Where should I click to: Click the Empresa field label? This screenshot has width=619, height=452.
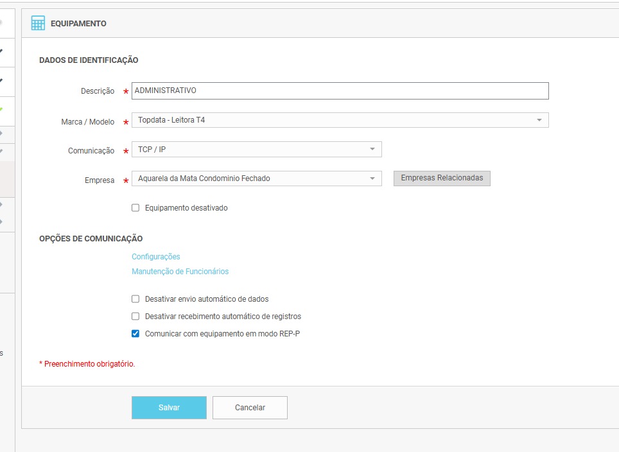(x=100, y=180)
